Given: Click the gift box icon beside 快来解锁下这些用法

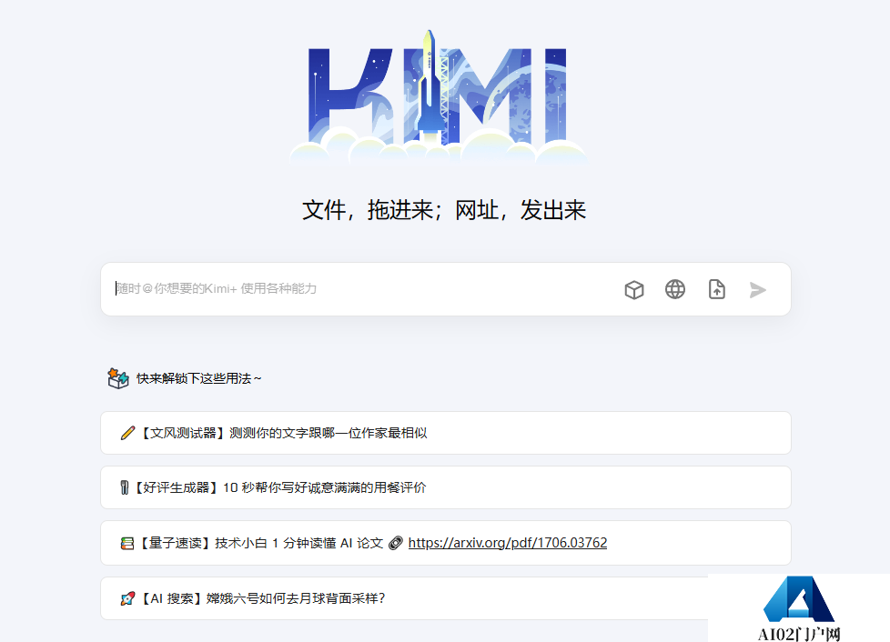Looking at the screenshot, I should pyautogui.click(x=118, y=378).
